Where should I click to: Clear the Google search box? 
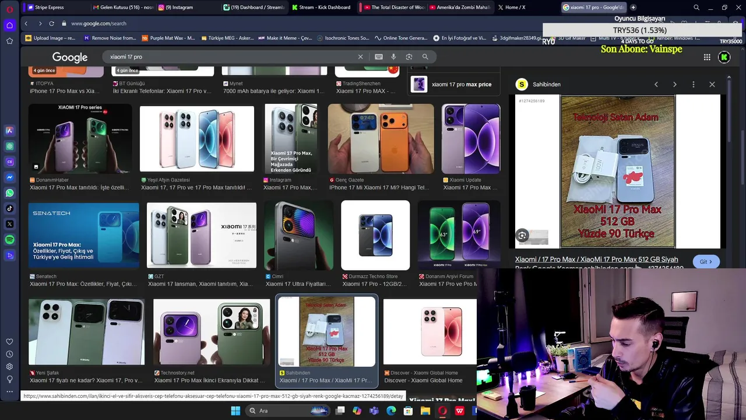click(x=360, y=57)
